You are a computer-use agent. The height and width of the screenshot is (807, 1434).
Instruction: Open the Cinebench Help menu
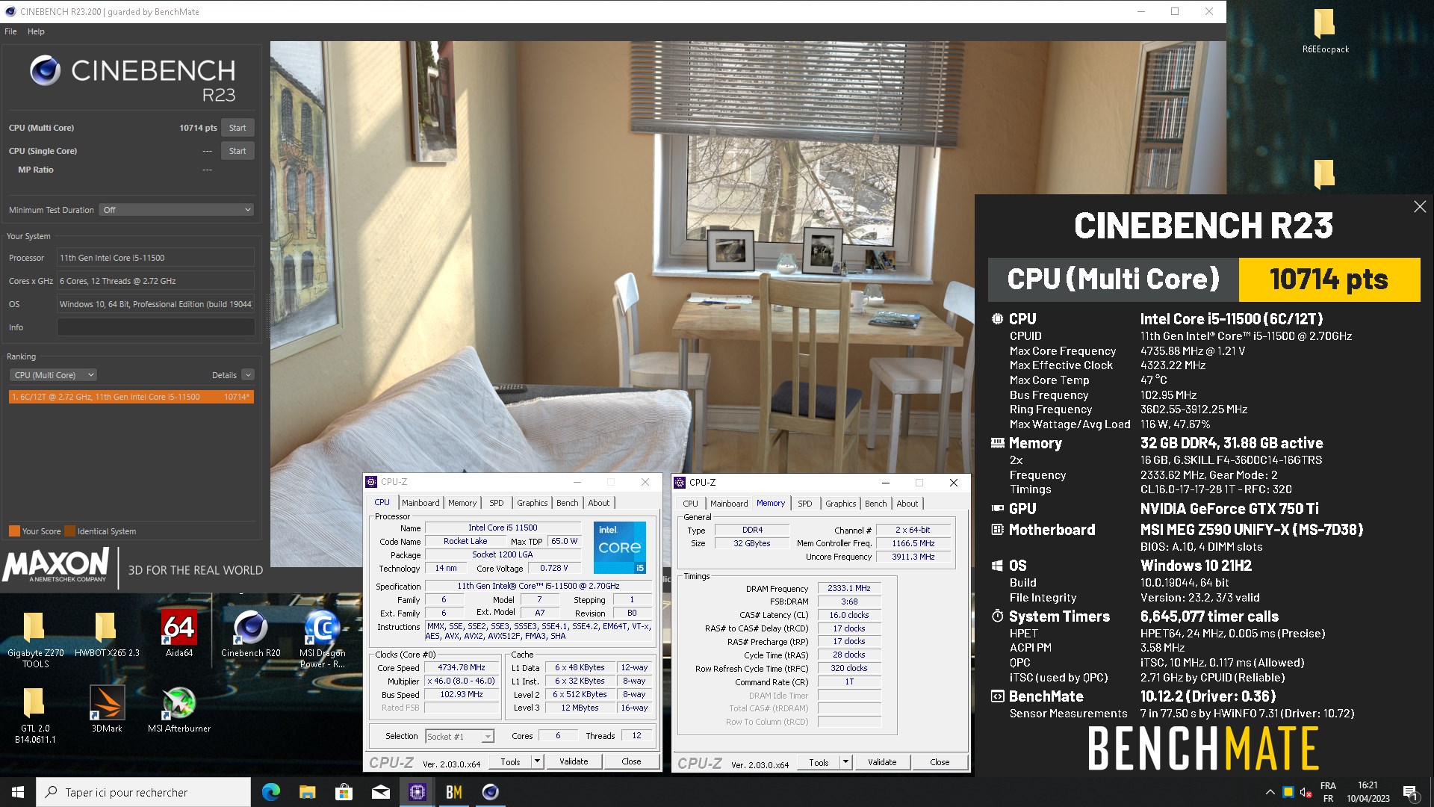tap(36, 31)
